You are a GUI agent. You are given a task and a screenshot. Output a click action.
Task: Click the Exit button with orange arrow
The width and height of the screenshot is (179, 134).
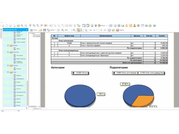pyautogui.click(x=101, y=25)
